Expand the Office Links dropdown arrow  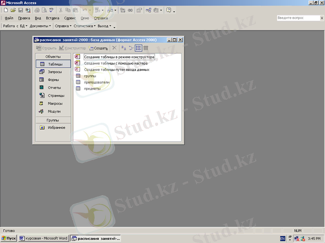pos(102,10)
